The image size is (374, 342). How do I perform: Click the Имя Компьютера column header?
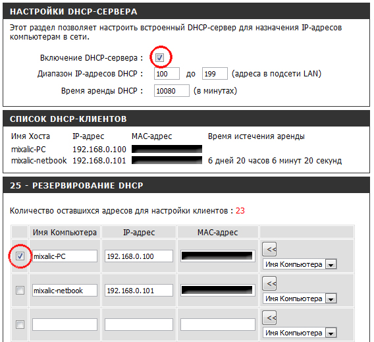(65, 232)
